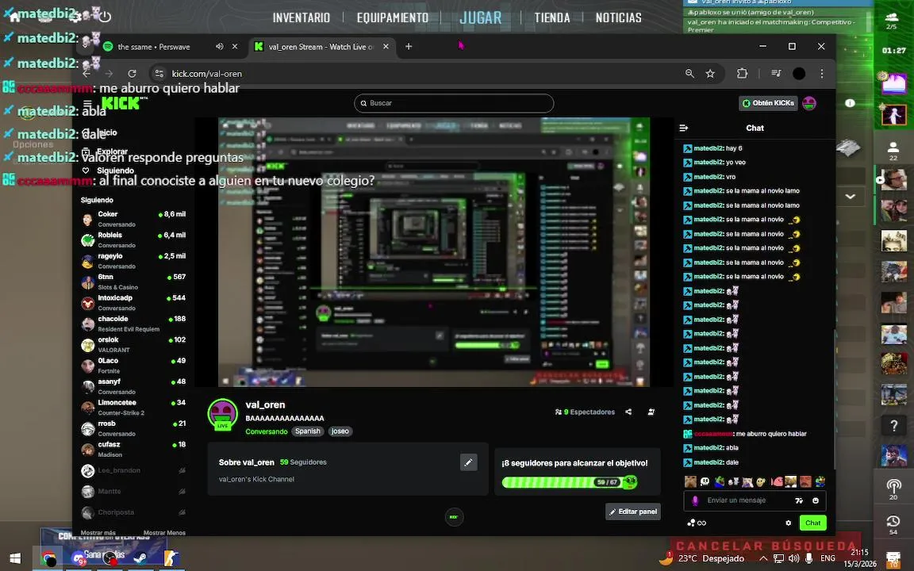
Task: Click the Spanish language tag
Action: 308,431
